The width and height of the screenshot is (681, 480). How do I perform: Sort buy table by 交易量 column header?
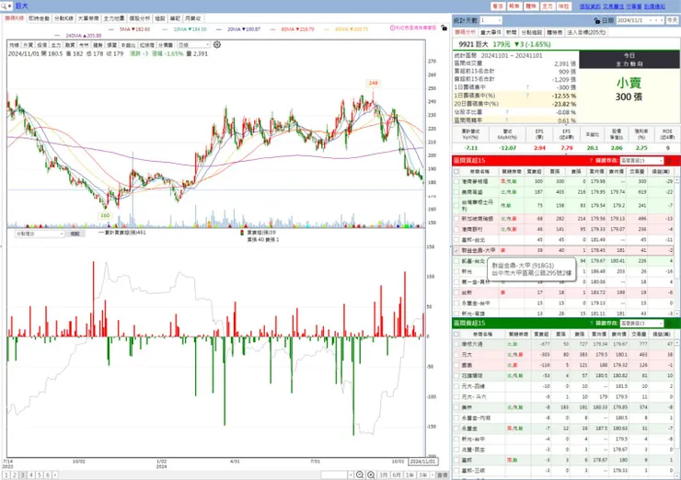click(x=638, y=171)
